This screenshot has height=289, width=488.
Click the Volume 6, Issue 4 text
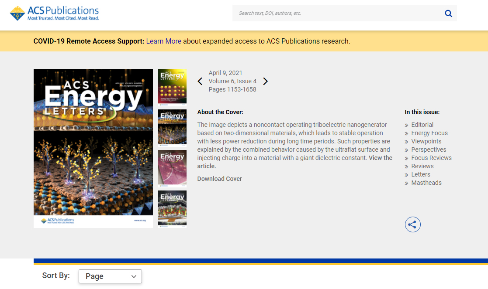coord(232,82)
